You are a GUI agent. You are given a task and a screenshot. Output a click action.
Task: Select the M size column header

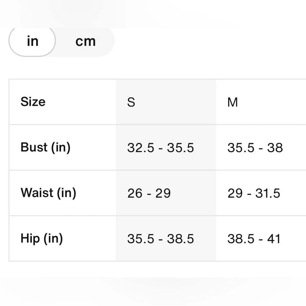233,102
